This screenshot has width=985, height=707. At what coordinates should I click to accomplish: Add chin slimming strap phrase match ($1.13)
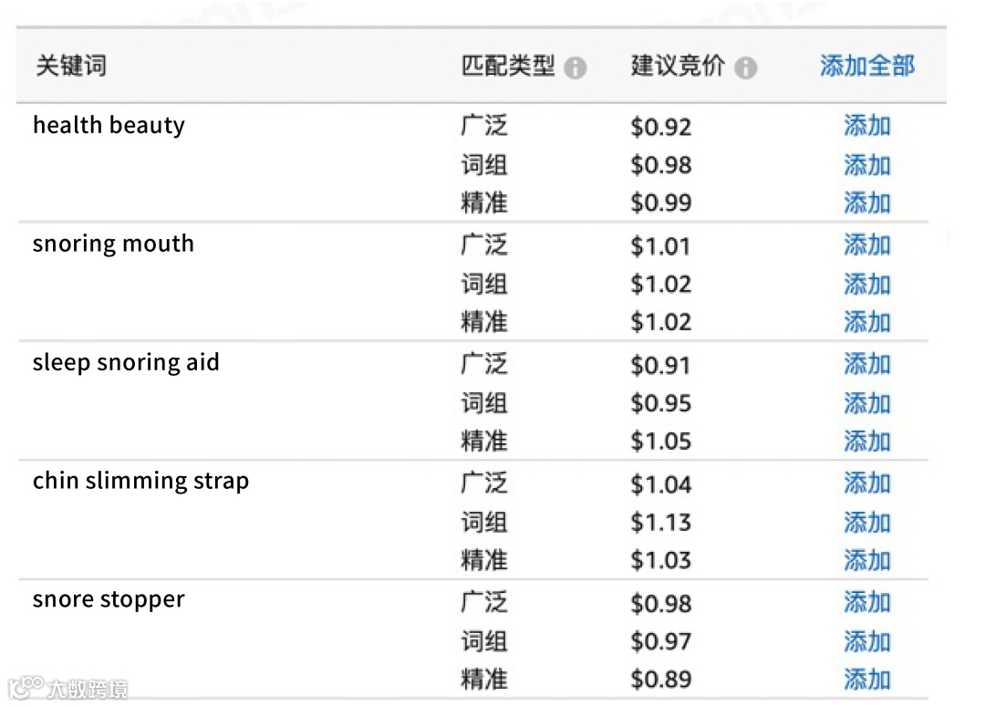click(x=867, y=522)
